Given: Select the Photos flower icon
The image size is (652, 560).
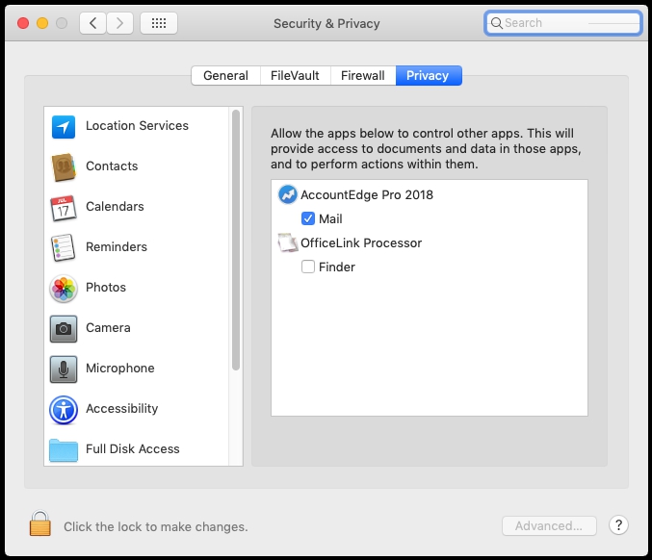Looking at the screenshot, I should click(64, 288).
